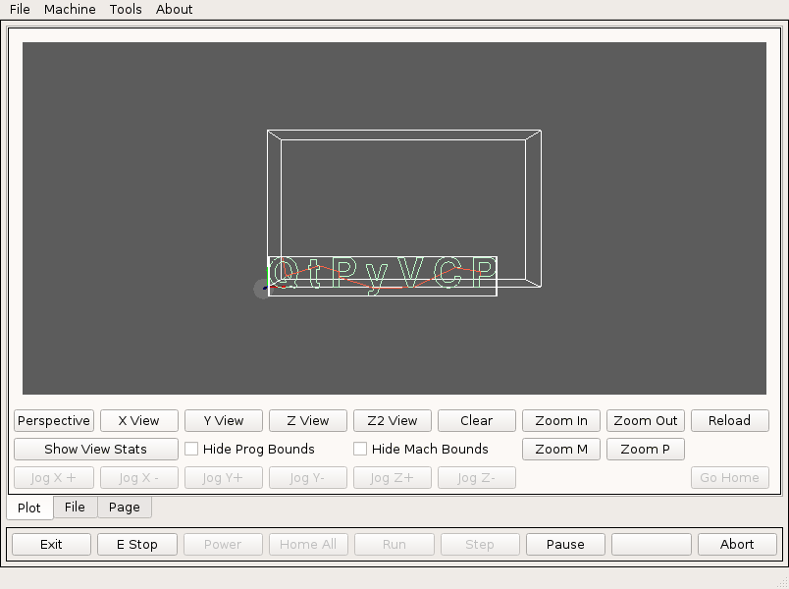This screenshot has width=789, height=589.
Task: Abort the current program
Action: [737, 545]
